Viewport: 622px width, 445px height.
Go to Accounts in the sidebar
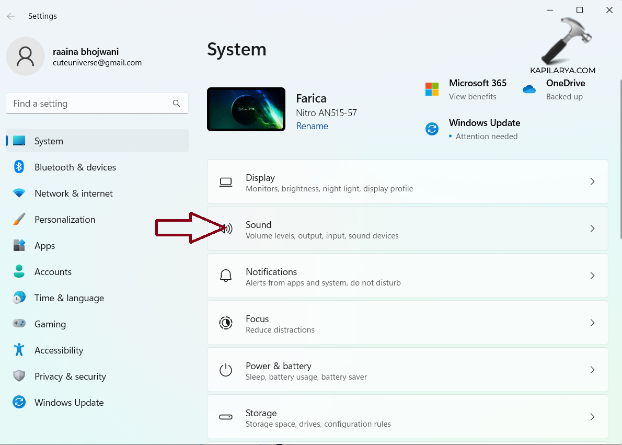[53, 272]
